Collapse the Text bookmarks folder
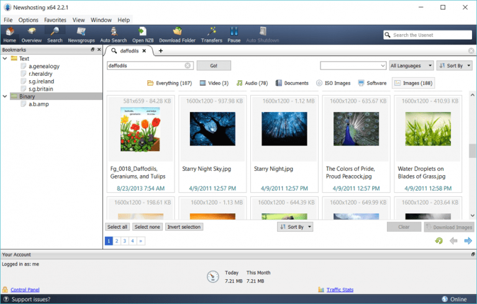 pyautogui.click(x=5, y=58)
